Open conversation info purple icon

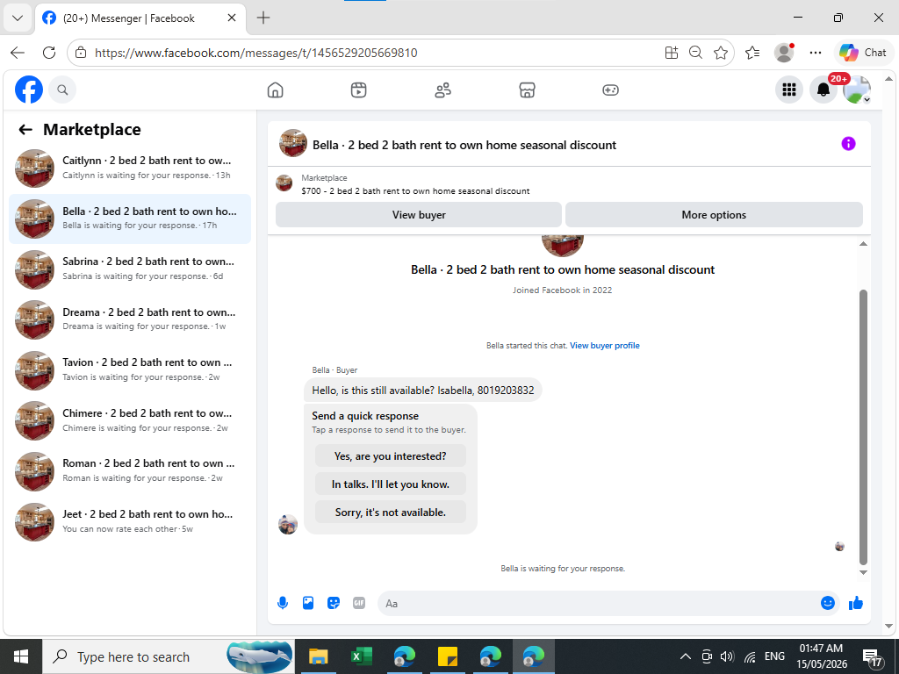tap(849, 144)
